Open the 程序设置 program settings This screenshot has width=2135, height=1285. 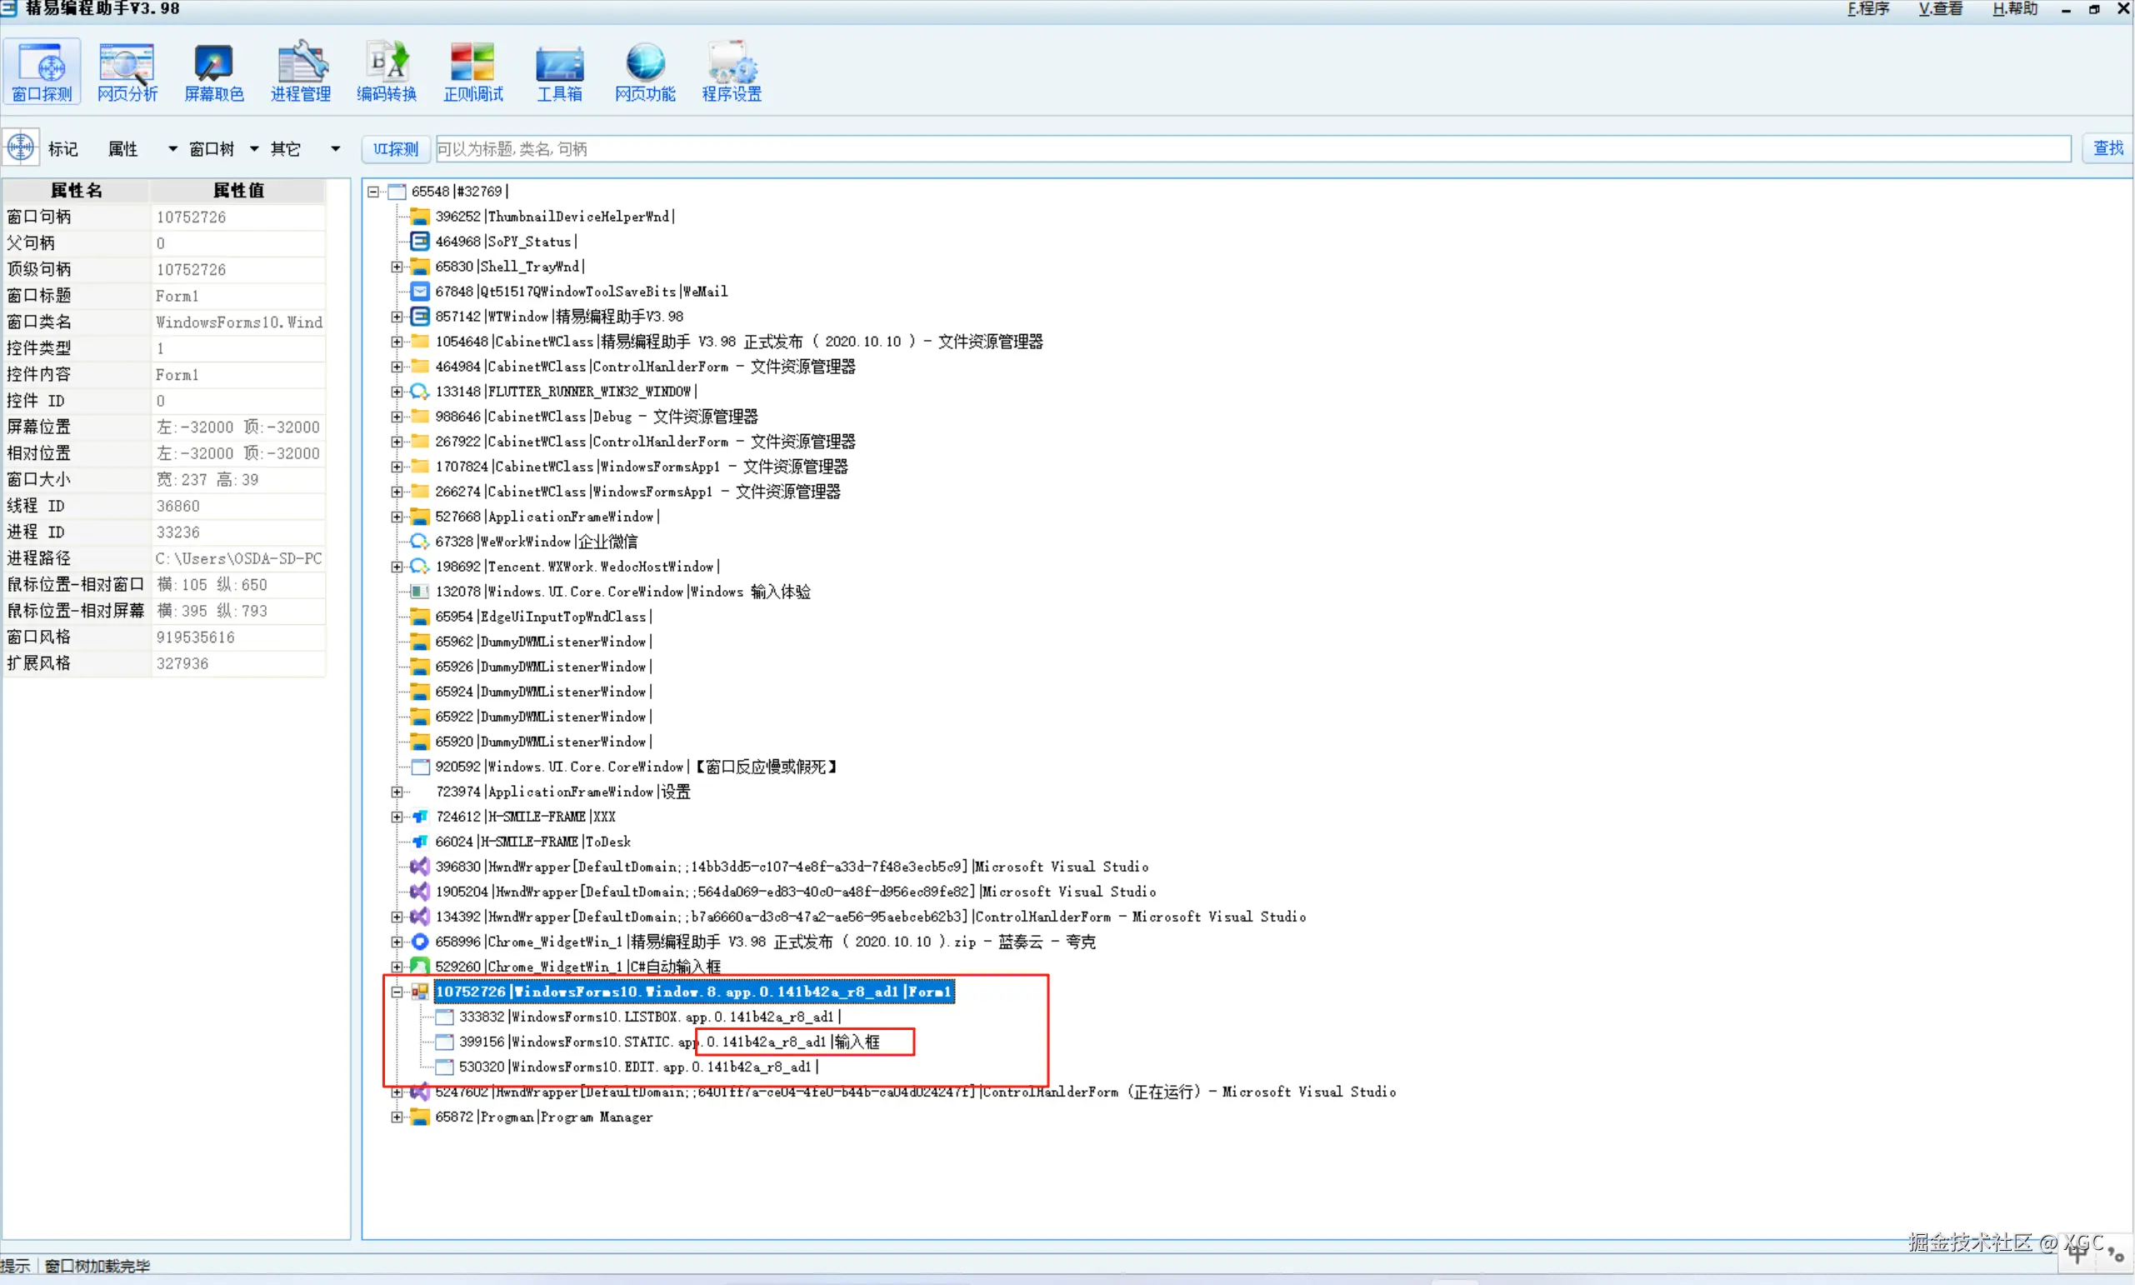point(732,72)
